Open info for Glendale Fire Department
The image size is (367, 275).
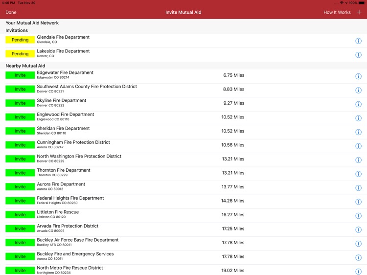(x=358, y=41)
